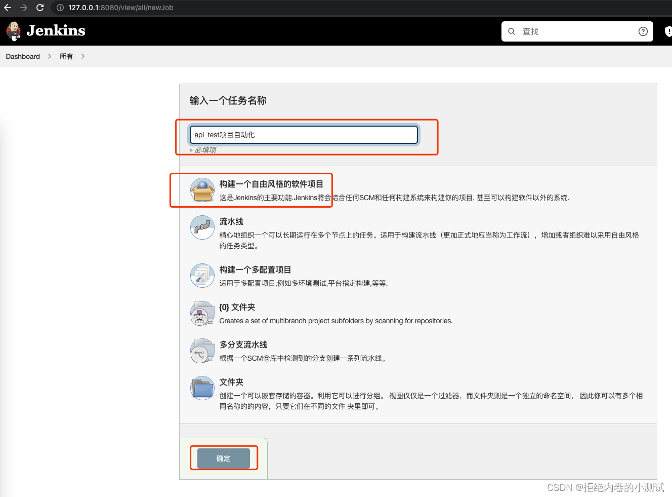Click the Jenkins butler logo
Viewport: 672px width, 497px height.
(x=13, y=31)
